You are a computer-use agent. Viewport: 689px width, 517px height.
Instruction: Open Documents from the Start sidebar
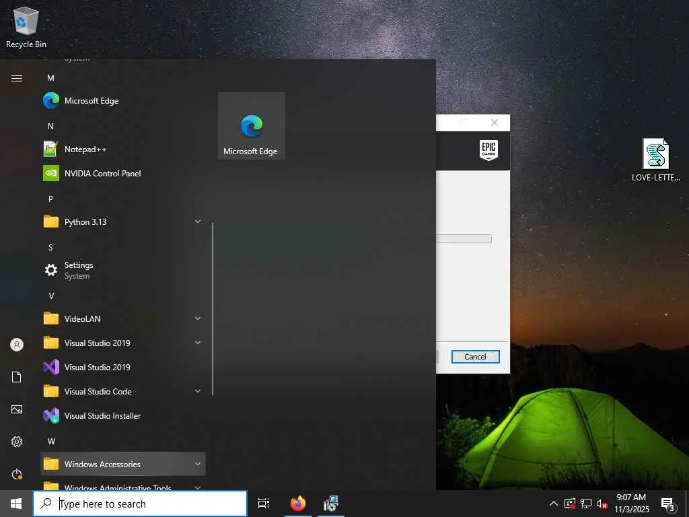pos(17,377)
